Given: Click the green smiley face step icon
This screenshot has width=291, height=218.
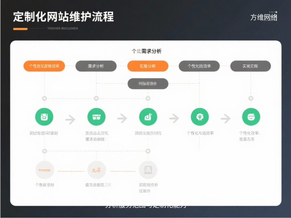Looking at the screenshot, I should coord(251,116).
